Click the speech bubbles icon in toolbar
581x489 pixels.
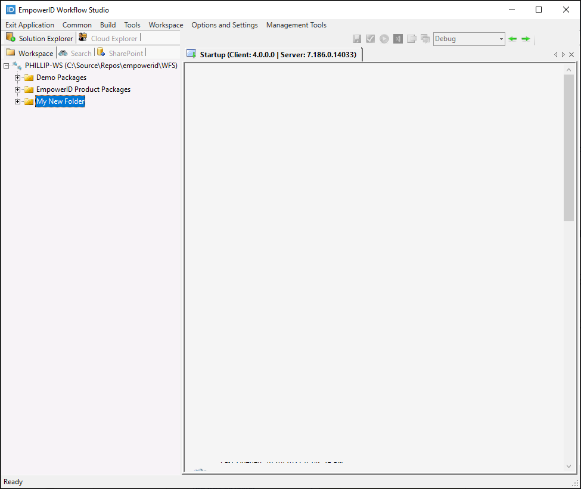pyautogui.click(x=425, y=39)
